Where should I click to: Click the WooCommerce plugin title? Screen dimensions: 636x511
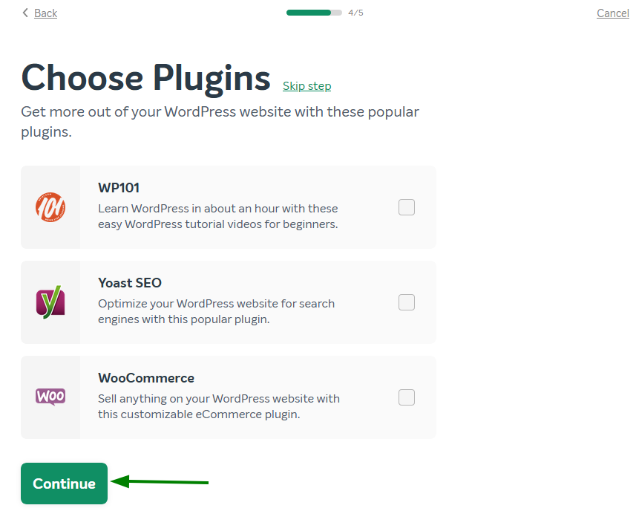click(146, 378)
